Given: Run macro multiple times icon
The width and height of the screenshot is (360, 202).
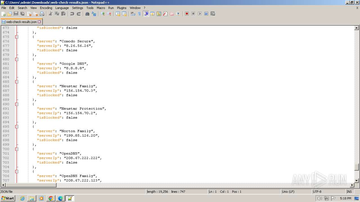Looking at the screenshot, I should coord(206,14).
